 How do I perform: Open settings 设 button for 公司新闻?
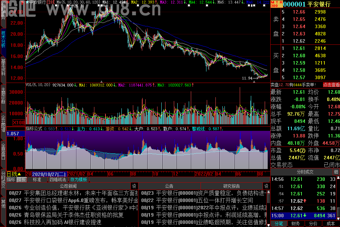[134, 186]
